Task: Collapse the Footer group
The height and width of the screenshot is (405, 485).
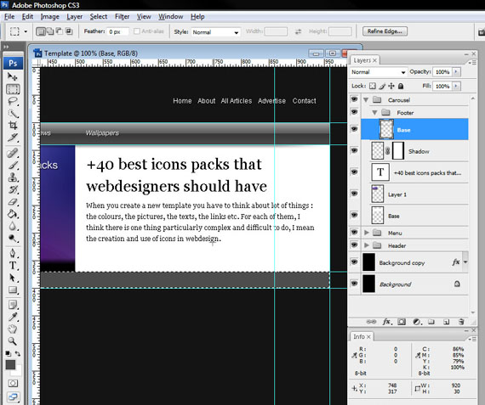Action: [374, 112]
